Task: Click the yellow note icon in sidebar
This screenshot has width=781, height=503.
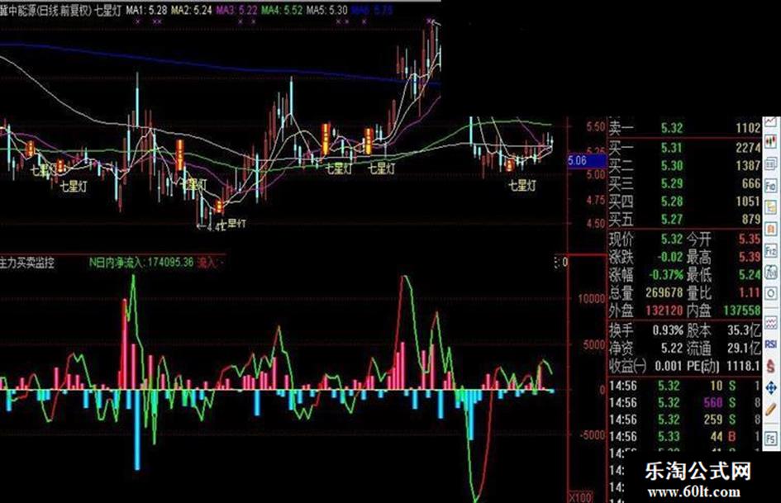Action: 770,207
